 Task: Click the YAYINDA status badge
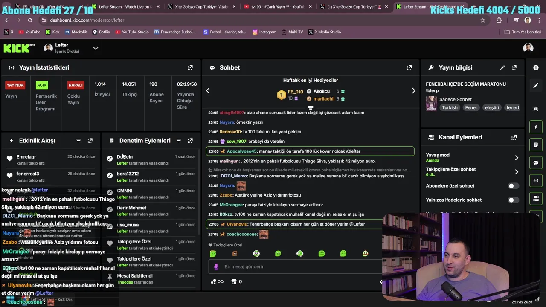pos(15,85)
